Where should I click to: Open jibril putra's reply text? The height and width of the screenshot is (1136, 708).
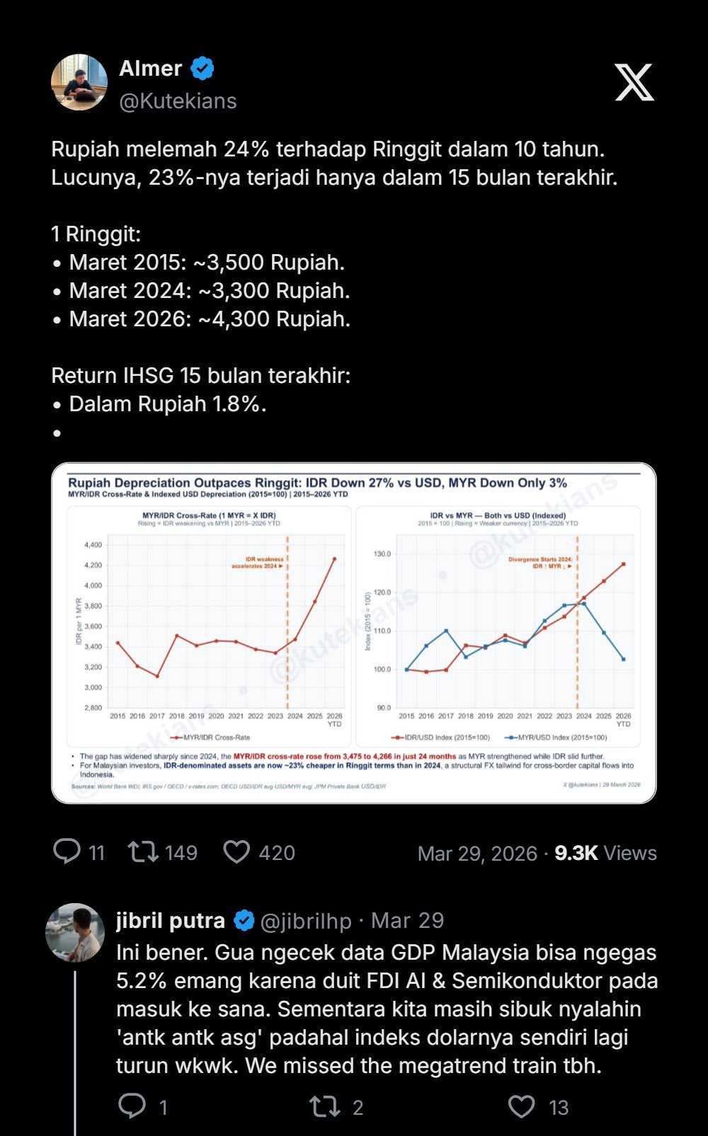[x=387, y=1009]
